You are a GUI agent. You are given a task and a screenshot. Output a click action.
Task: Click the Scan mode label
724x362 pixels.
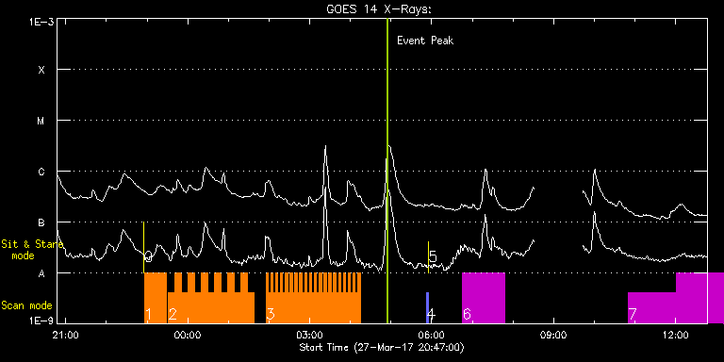coord(26,305)
